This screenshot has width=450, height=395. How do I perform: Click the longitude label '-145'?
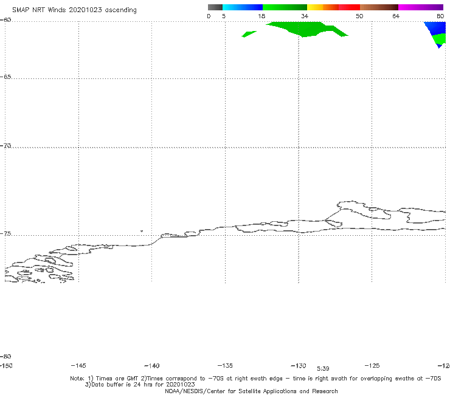pyautogui.click(x=78, y=365)
